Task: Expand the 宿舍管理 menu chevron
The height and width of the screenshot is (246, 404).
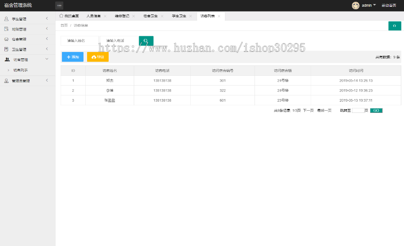Action: pyautogui.click(x=47, y=39)
